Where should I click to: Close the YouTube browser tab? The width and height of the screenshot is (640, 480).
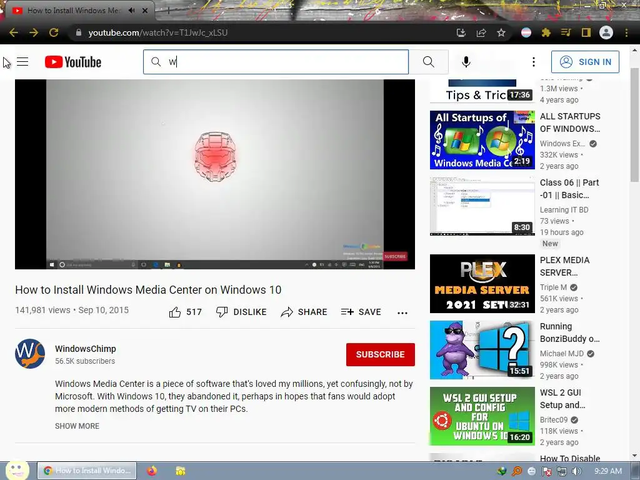point(145,11)
